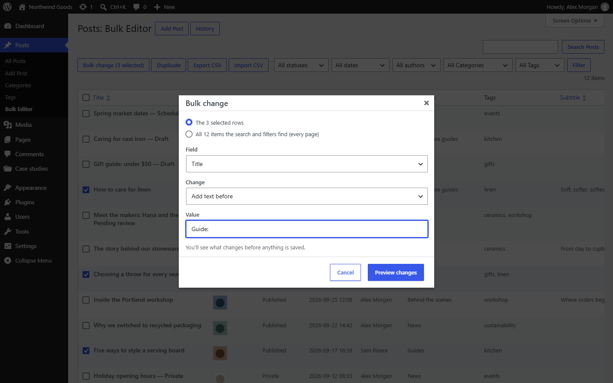Click Alex Morgan's avatar icon
This screenshot has height=383, width=613.
[604, 7]
